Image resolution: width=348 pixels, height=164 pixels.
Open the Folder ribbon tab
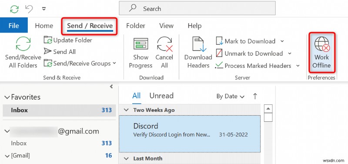[136, 26]
